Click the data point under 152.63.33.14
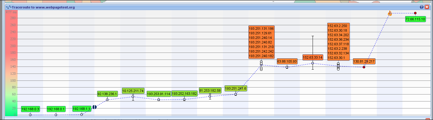 [x=313, y=63]
